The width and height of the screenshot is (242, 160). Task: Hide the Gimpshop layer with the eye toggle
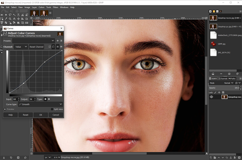click(211, 97)
